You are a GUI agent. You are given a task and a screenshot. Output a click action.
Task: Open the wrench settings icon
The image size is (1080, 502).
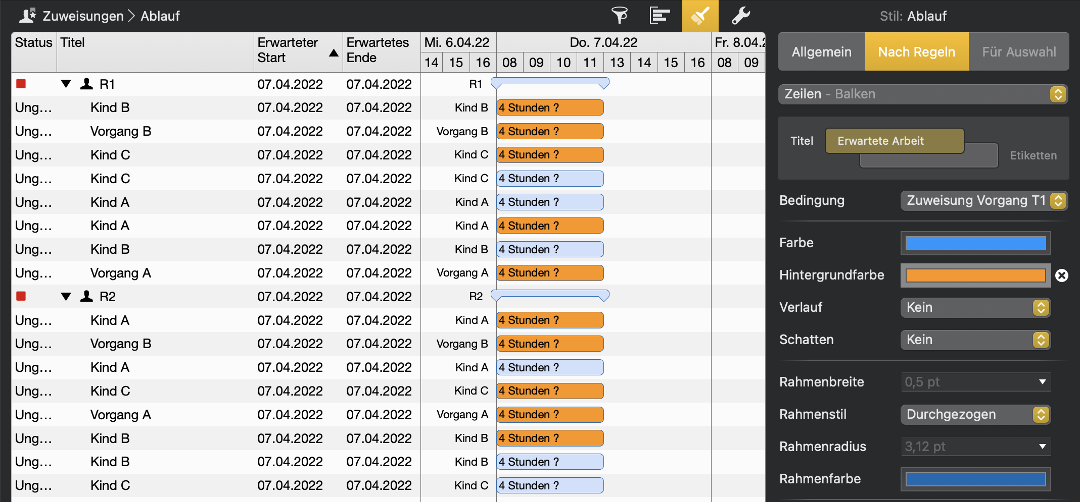pyautogui.click(x=740, y=16)
